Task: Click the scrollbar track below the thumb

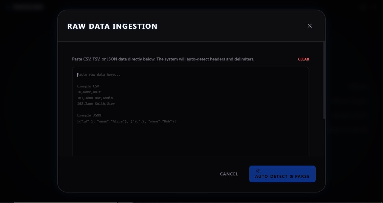Action: tap(324, 135)
